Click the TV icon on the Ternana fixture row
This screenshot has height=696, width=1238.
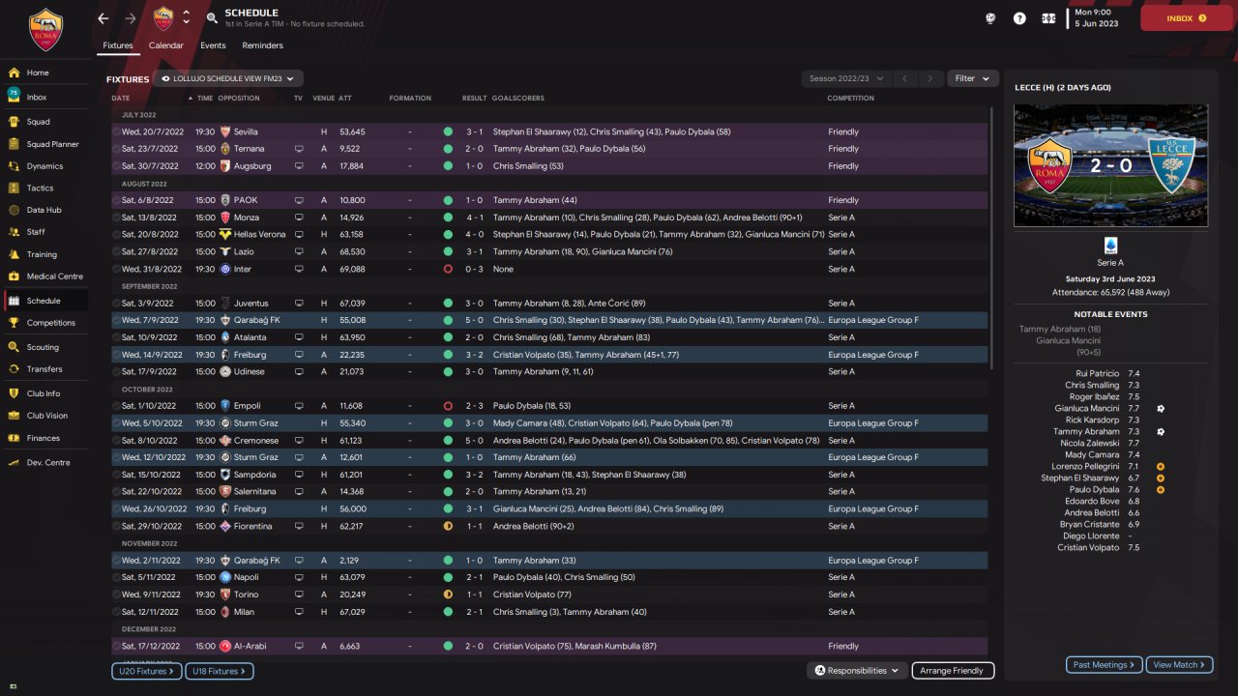299,149
